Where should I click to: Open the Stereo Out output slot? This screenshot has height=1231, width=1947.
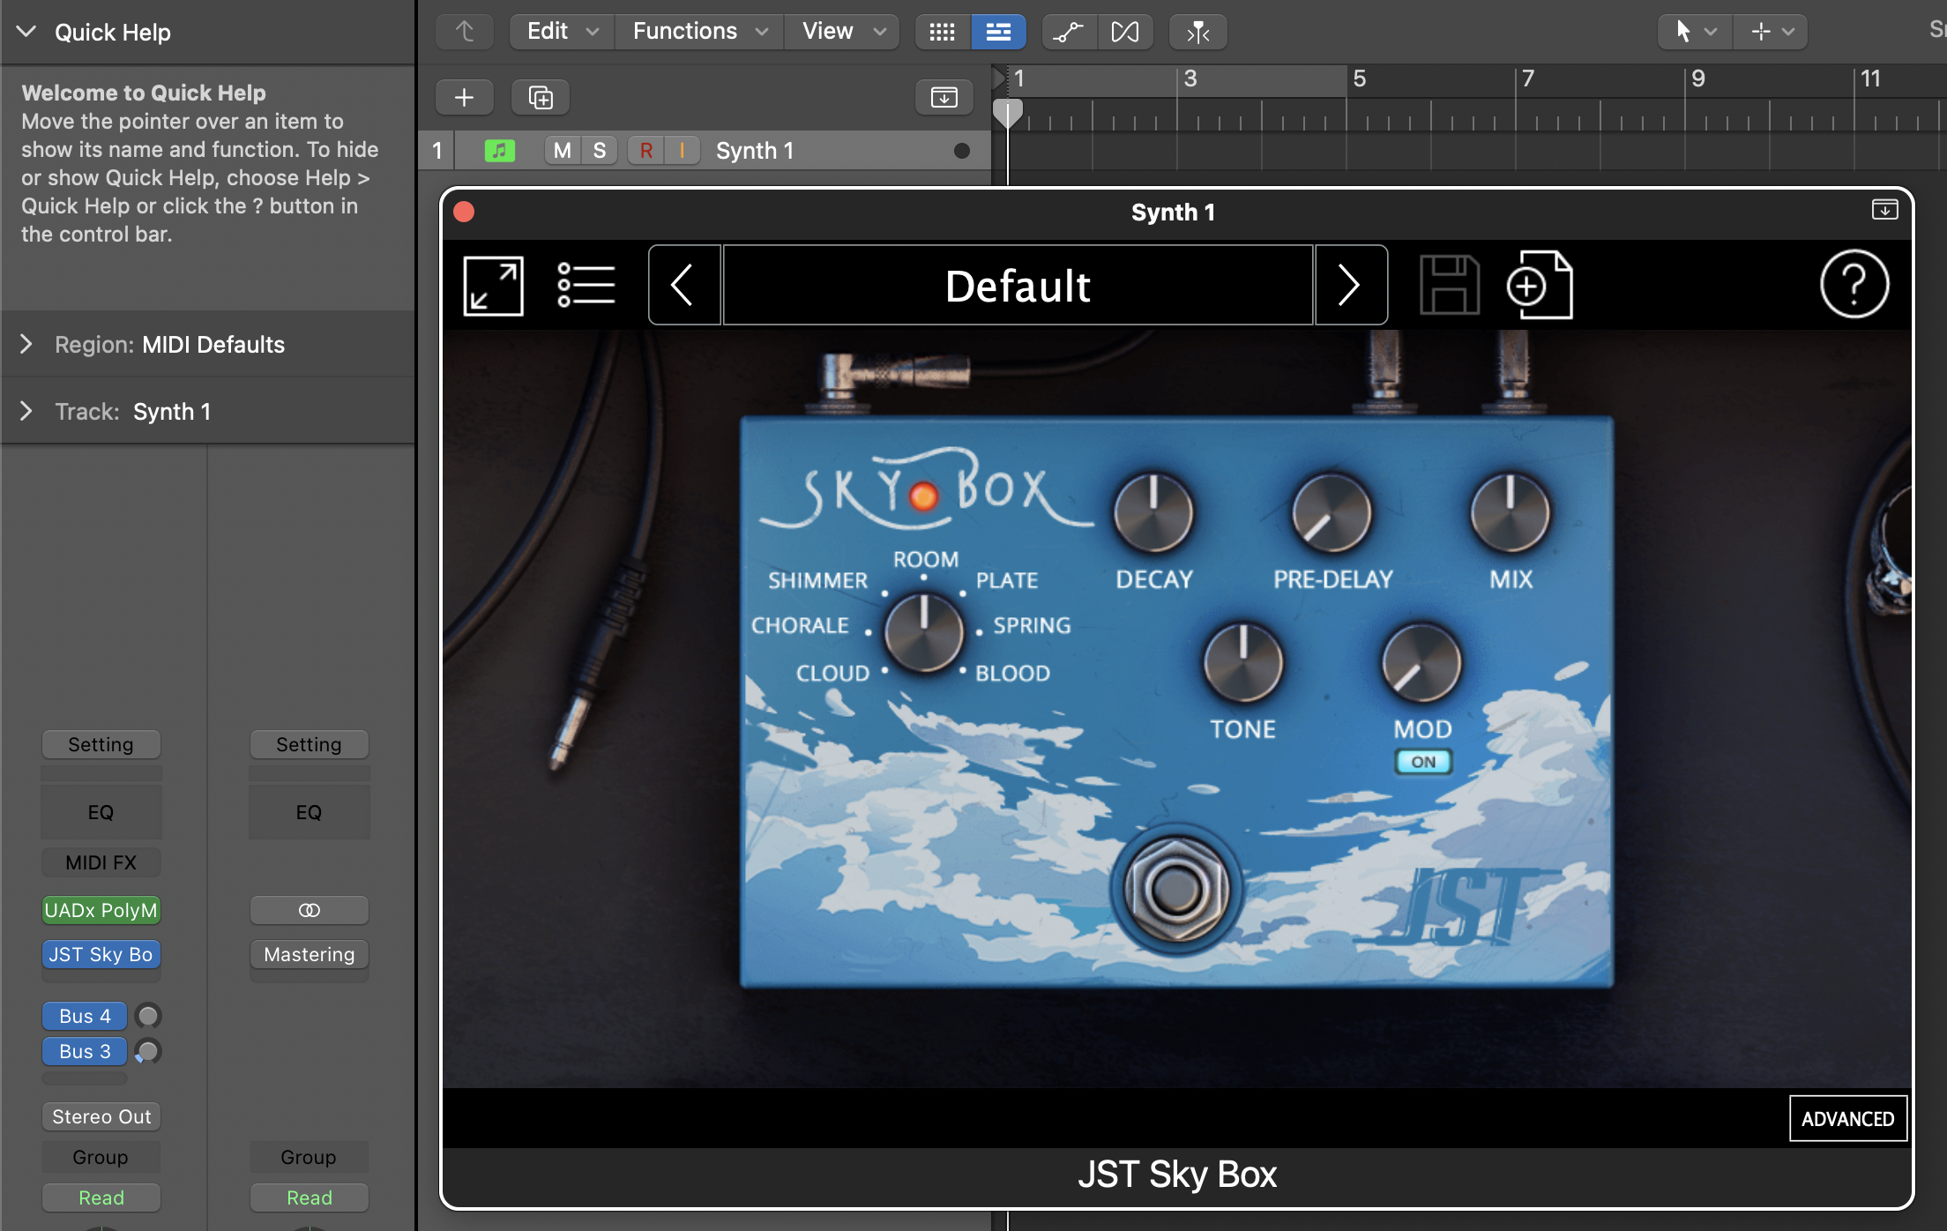pos(101,1116)
